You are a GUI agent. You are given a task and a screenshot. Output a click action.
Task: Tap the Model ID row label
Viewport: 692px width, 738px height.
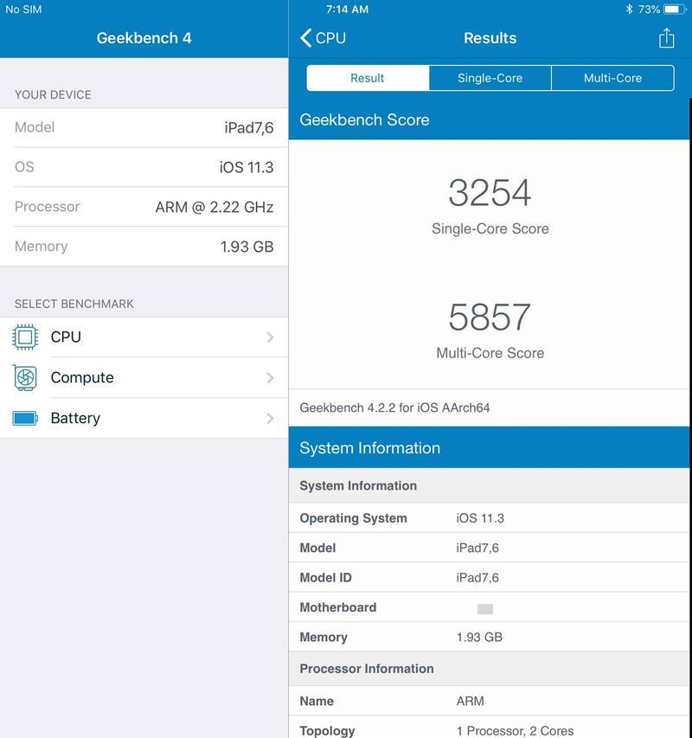point(325,577)
